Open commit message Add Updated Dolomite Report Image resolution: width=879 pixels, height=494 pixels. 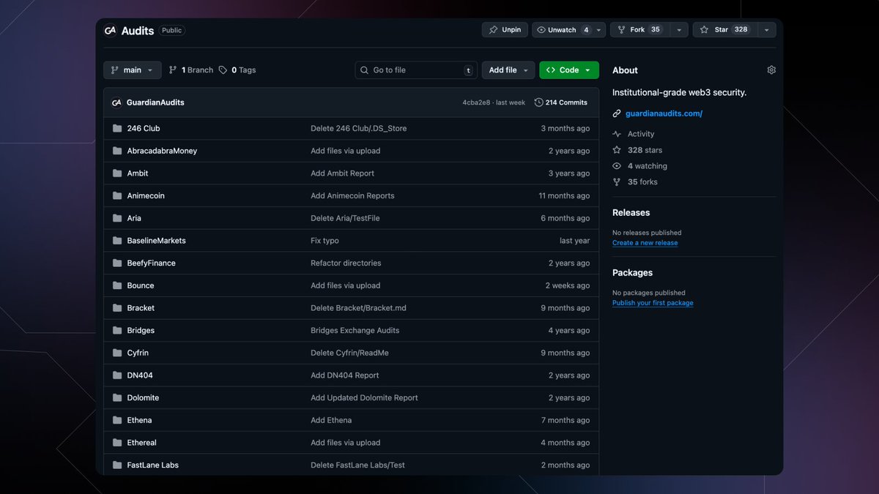[x=364, y=397]
